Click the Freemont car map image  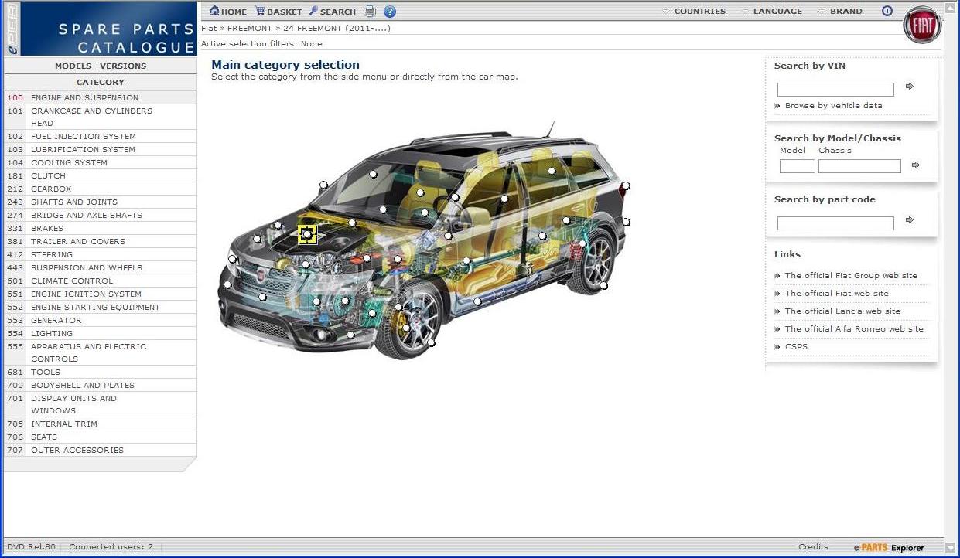point(425,240)
